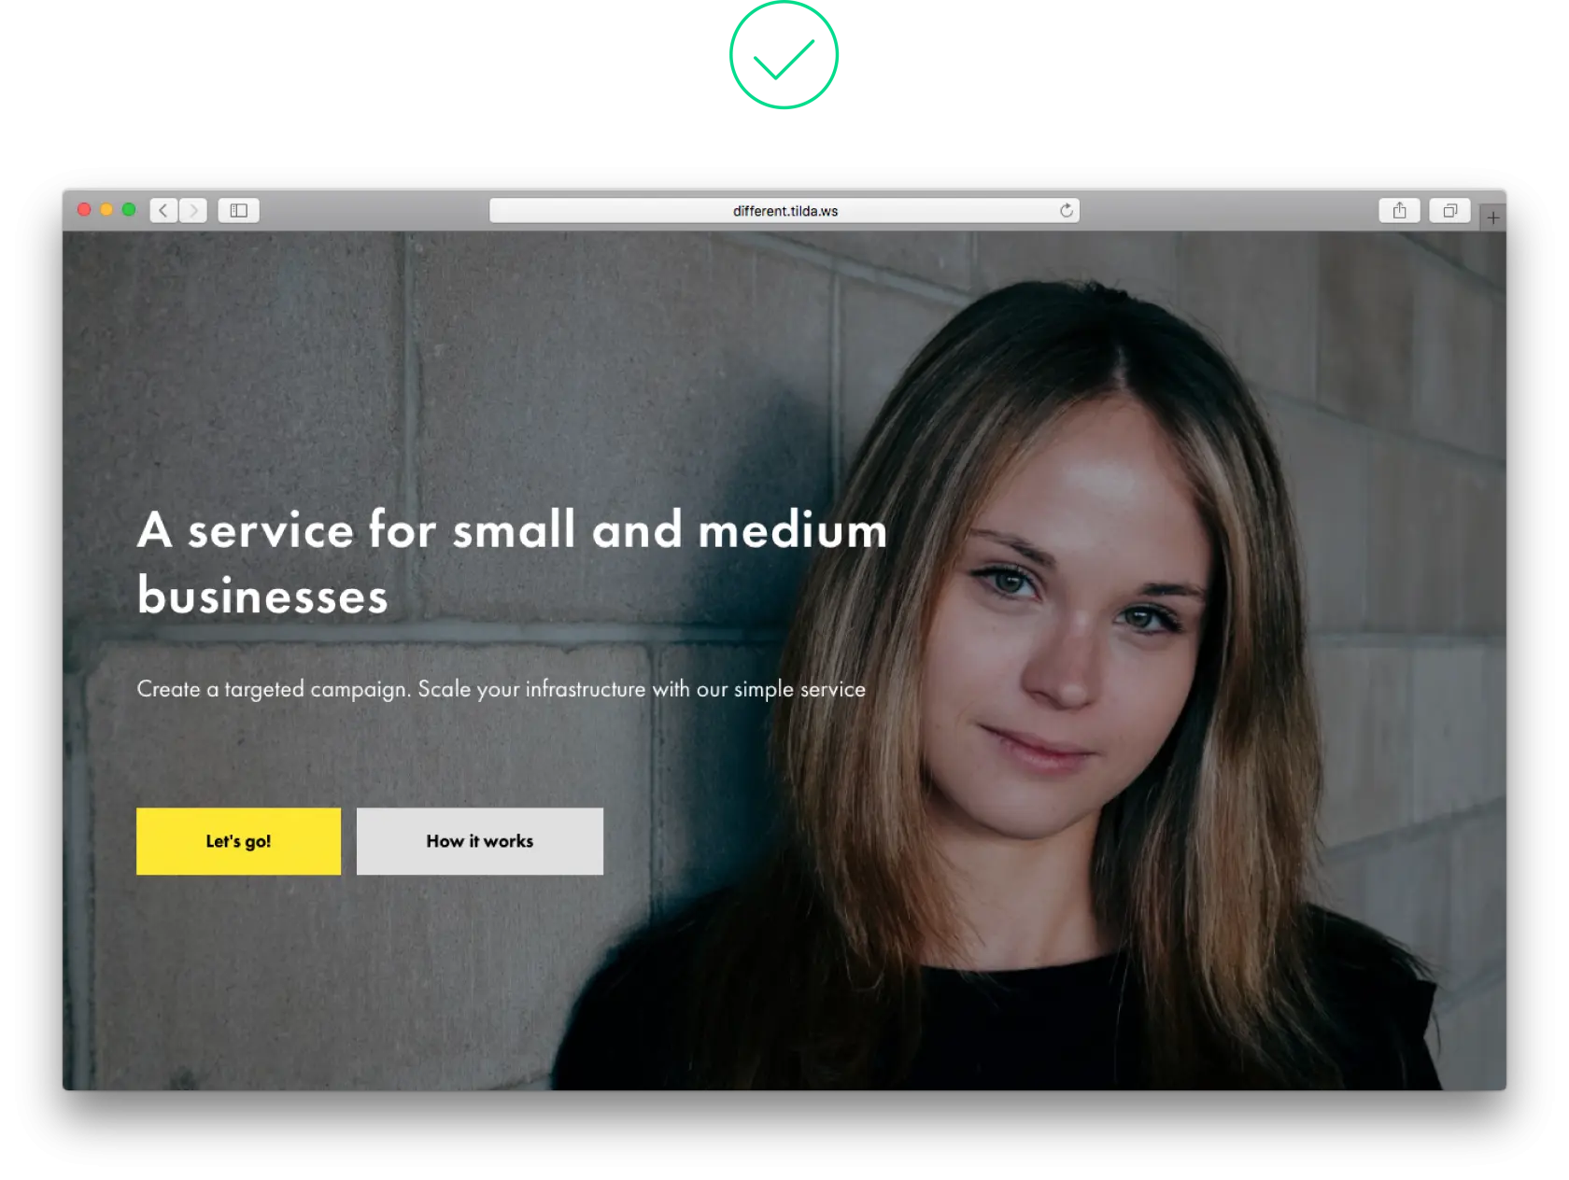
Task: Select the headline 'A service for small and medium'
Action: (512, 529)
